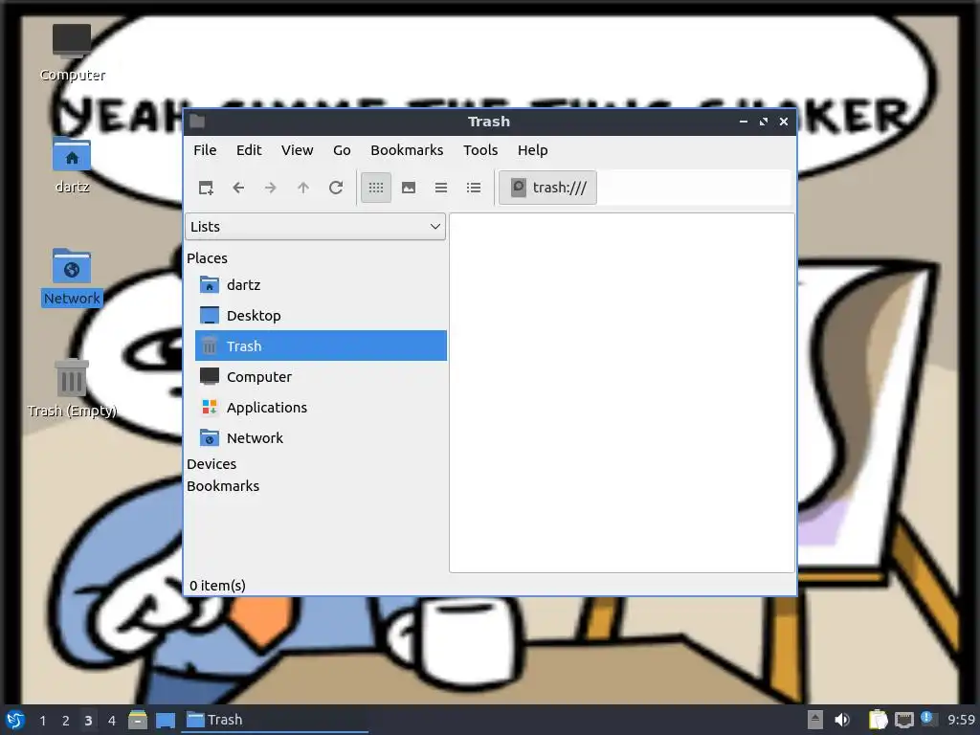Click the empty path bar area
Viewport: 980px width, 735px height.
[x=694, y=188]
